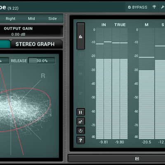Click the M meter readout -20.5

click(x=146, y=142)
